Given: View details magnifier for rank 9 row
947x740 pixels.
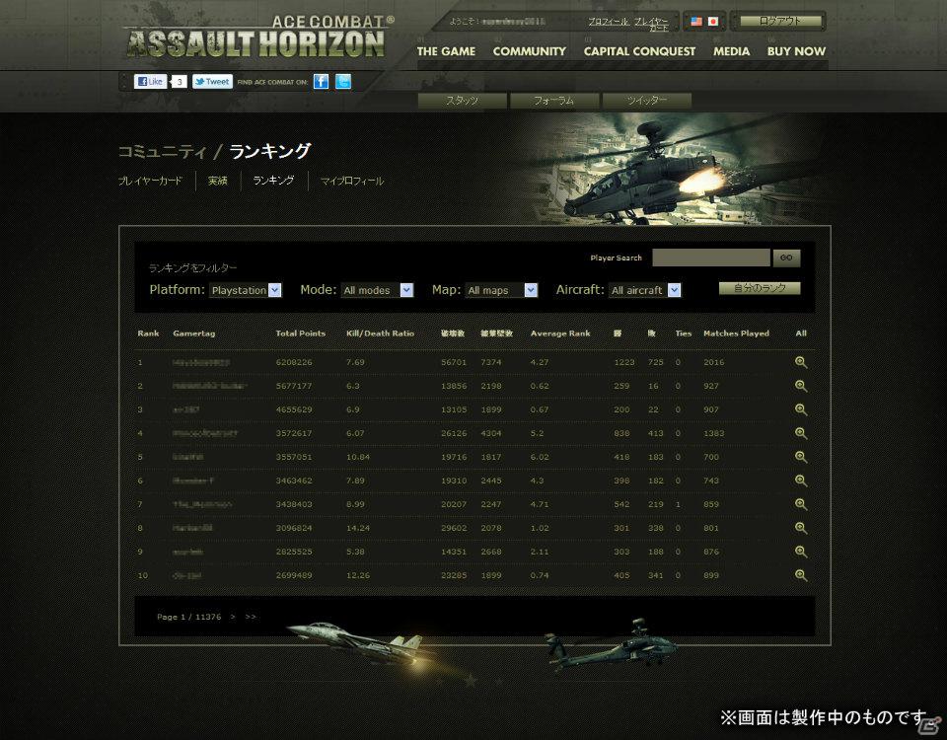Looking at the screenshot, I should click(x=801, y=552).
